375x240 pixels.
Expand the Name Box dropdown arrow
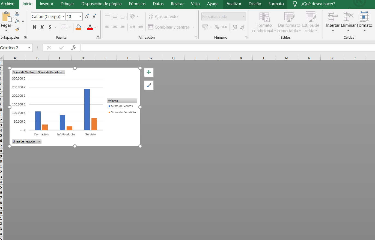29,48
